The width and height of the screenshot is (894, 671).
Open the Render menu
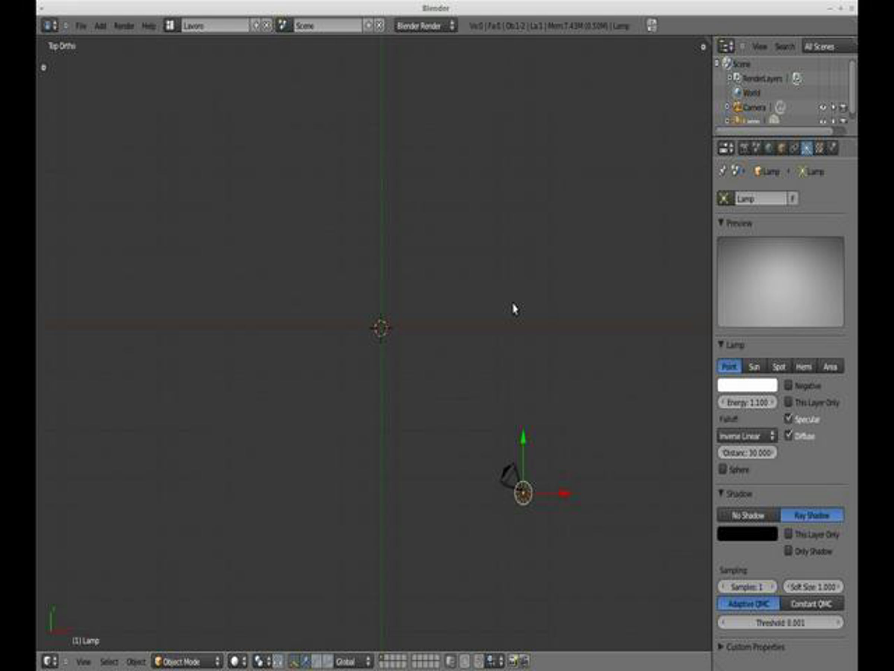[124, 26]
